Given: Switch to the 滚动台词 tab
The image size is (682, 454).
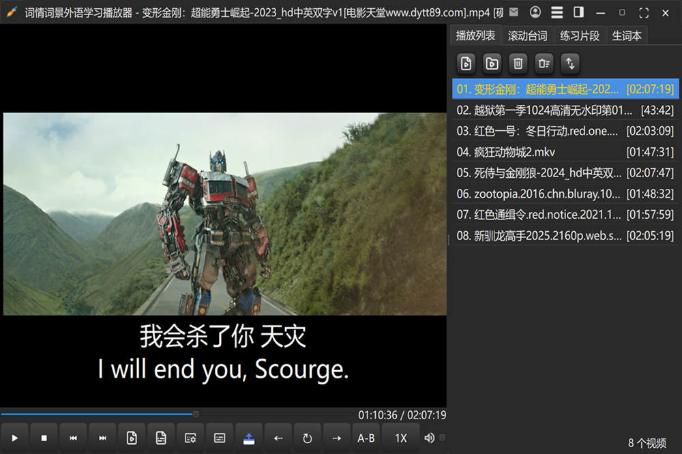Looking at the screenshot, I should 527,35.
